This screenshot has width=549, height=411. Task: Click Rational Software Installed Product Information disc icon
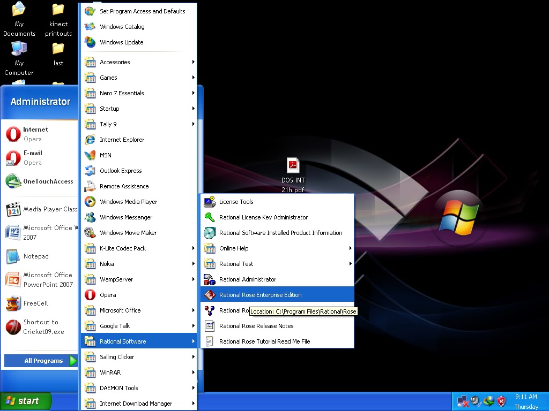point(210,233)
